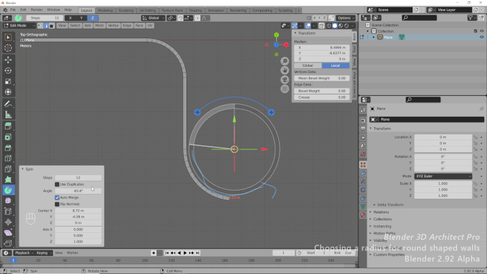Screen dimensions: 487x274
Task: Open the Mesh menu
Action: tap(99, 26)
